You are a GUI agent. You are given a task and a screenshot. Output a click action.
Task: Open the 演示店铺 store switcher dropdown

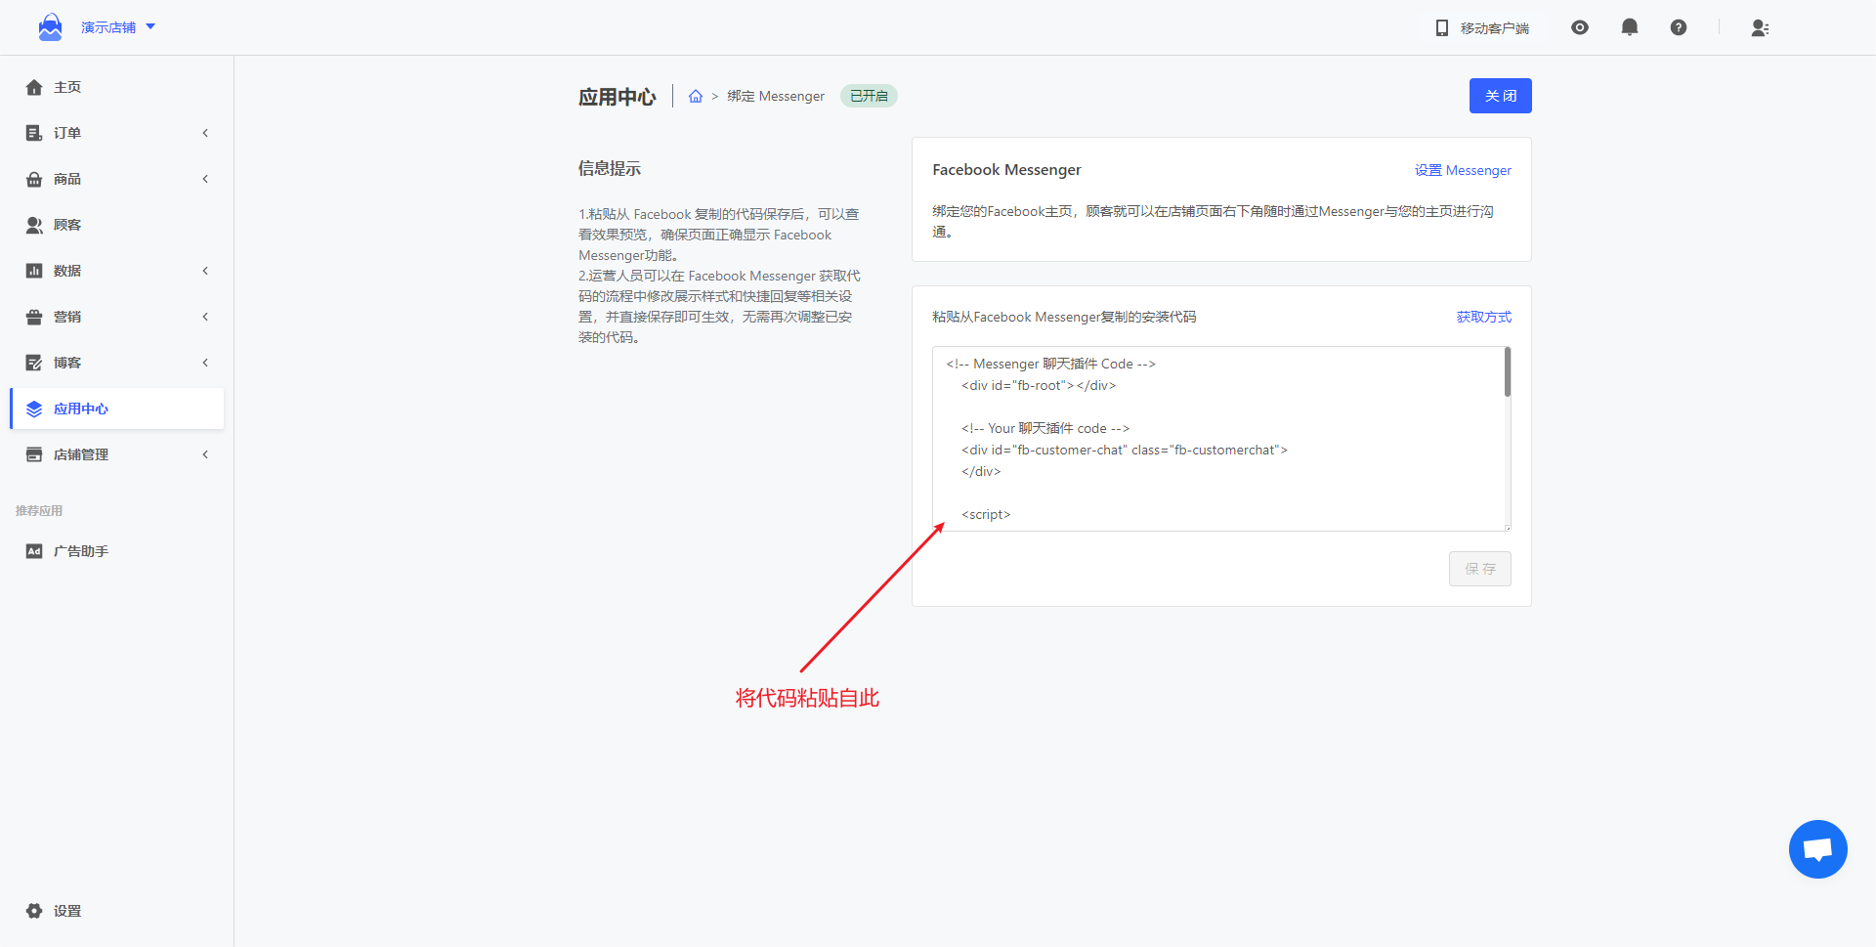pos(118,27)
